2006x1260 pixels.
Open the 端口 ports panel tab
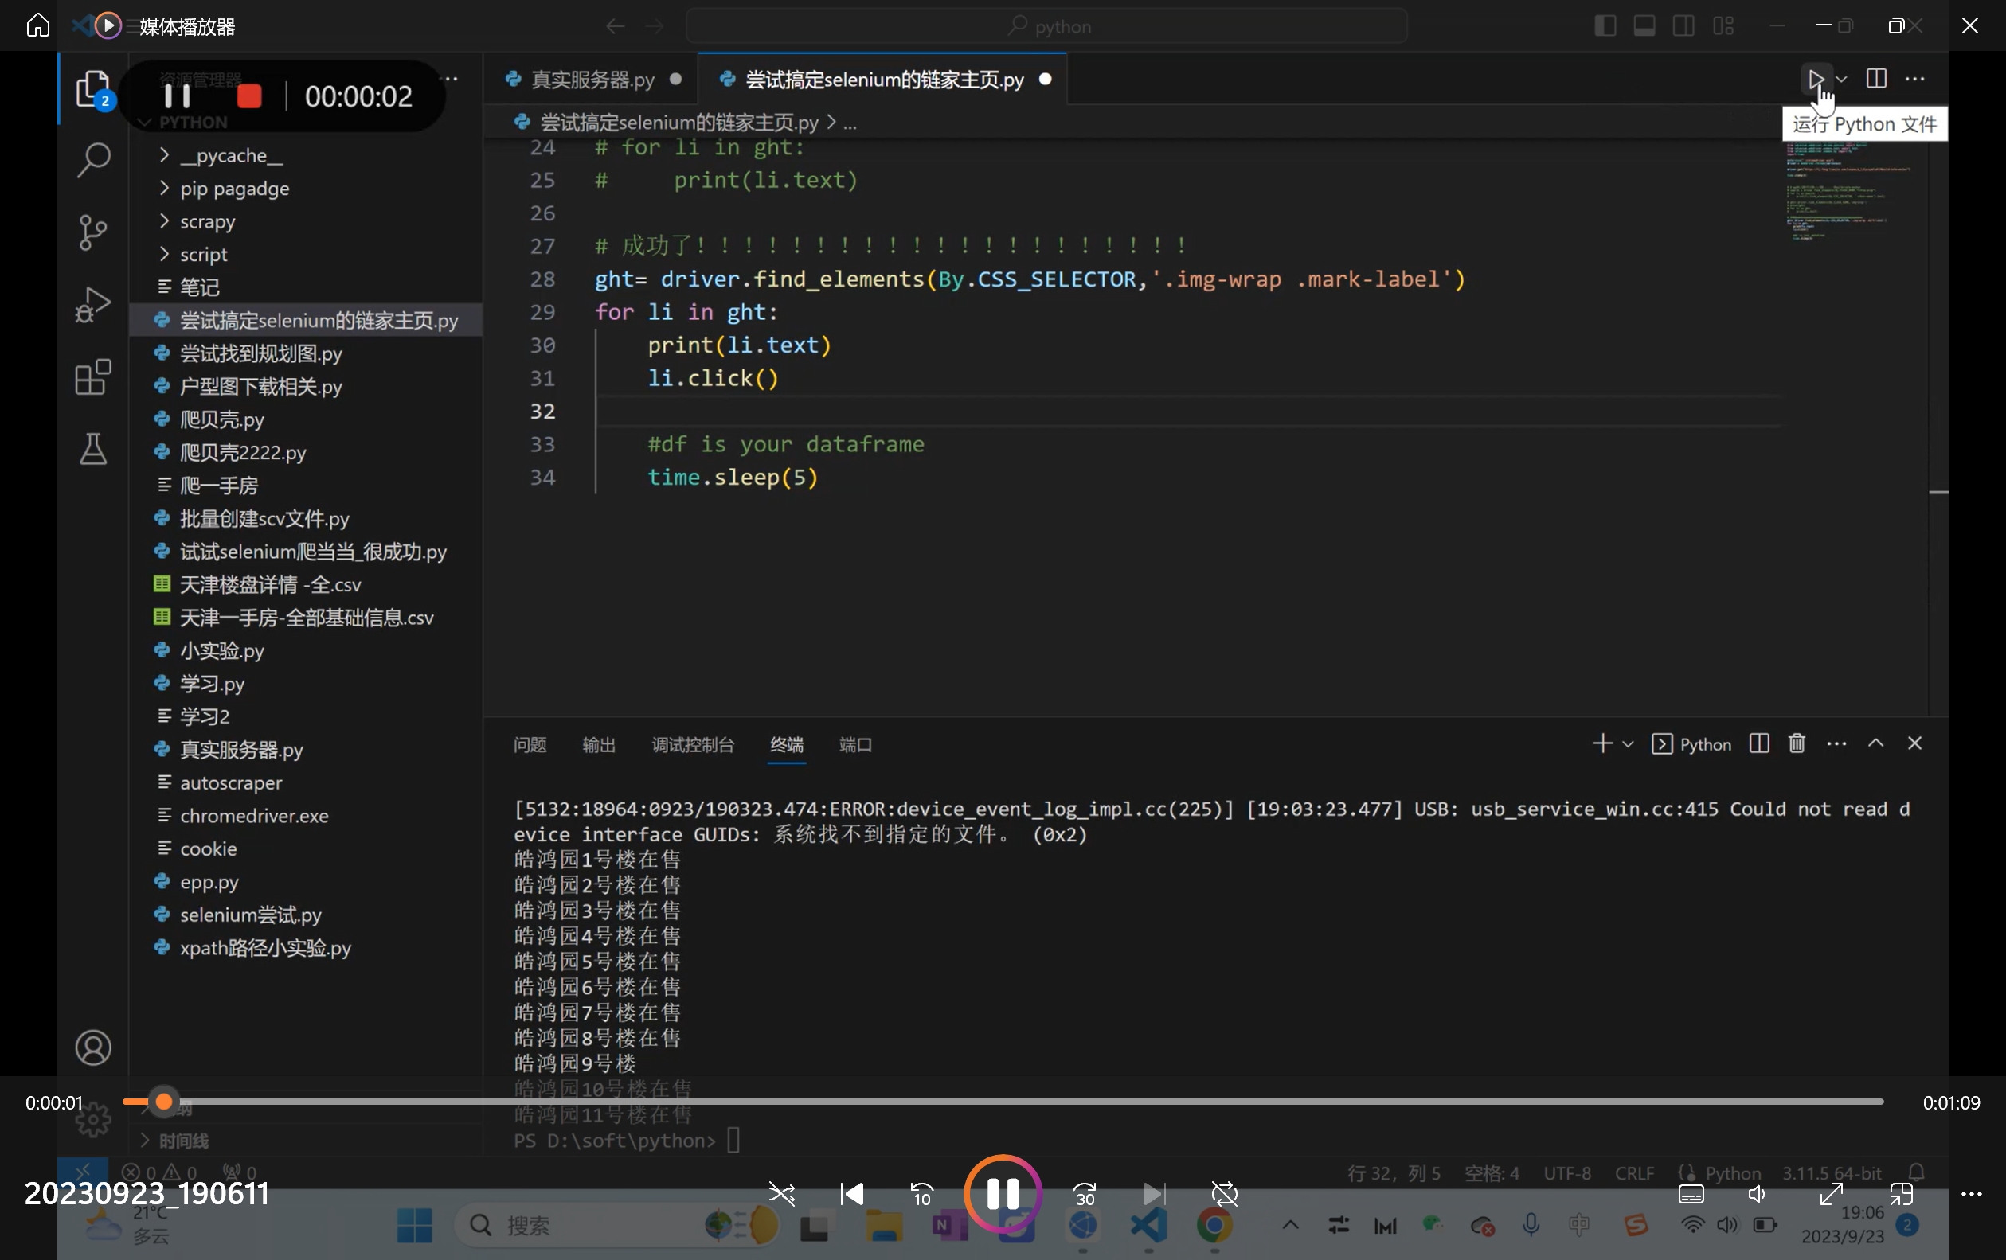[854, 743]
